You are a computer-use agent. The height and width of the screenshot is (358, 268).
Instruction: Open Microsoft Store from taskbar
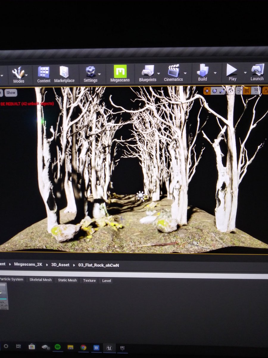click(32, 347)
